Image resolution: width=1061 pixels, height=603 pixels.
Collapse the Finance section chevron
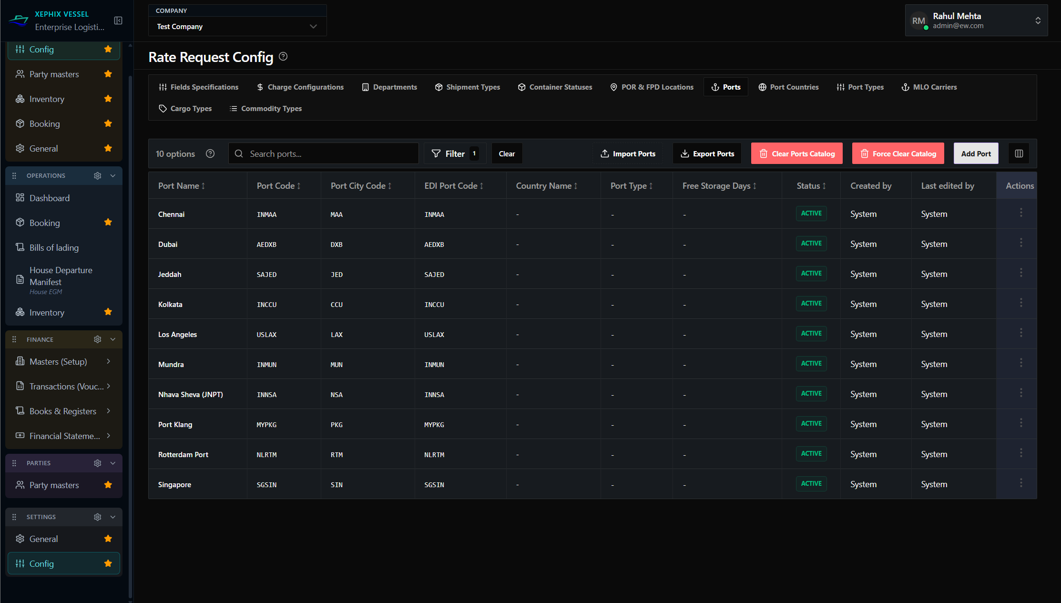[x=113, y=339]
